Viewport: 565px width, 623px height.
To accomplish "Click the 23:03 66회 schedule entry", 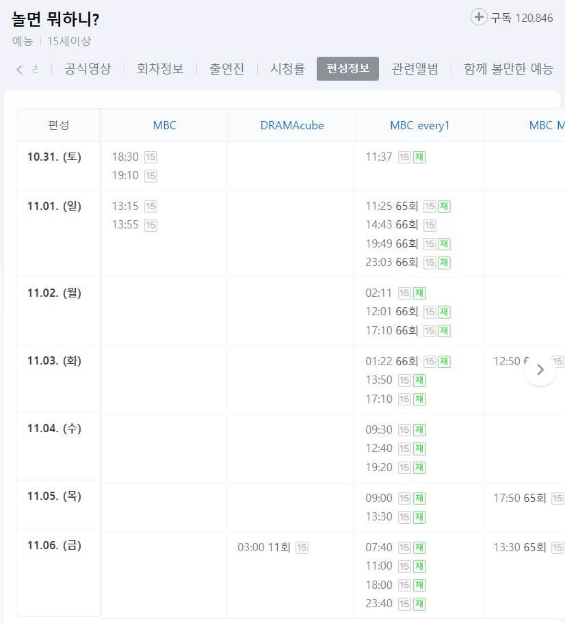I will click(x=408, y=262).
